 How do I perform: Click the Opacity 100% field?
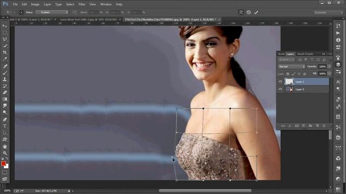point(323,66)
